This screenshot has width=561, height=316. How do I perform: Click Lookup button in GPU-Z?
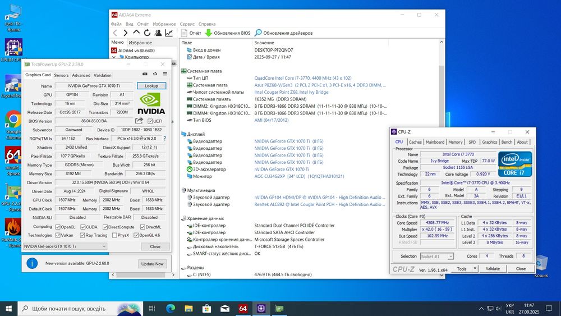(151, 86)
